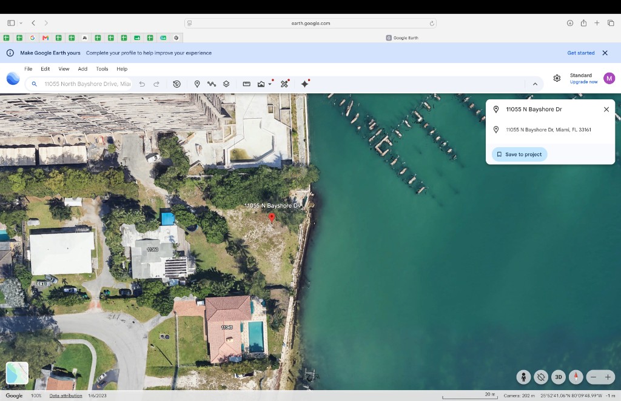The image size is (621, 401).
Task: Click Get started in banner
Action: tap(580, 53)
